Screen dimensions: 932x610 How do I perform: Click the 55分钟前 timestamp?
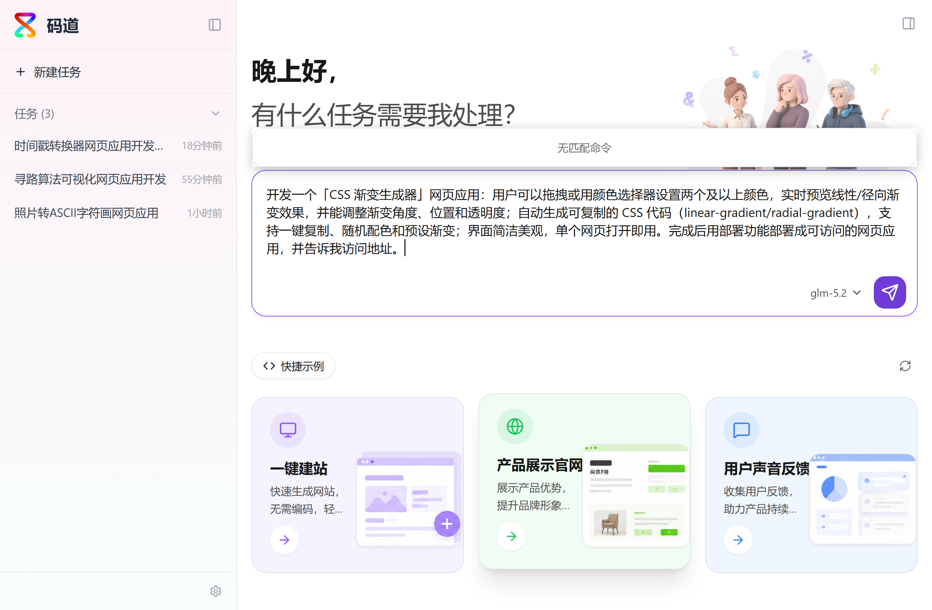[202, 179]
